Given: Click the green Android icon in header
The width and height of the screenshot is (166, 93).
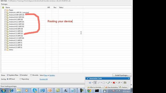Looking at the screenshot, I should (x=3, y=7).
